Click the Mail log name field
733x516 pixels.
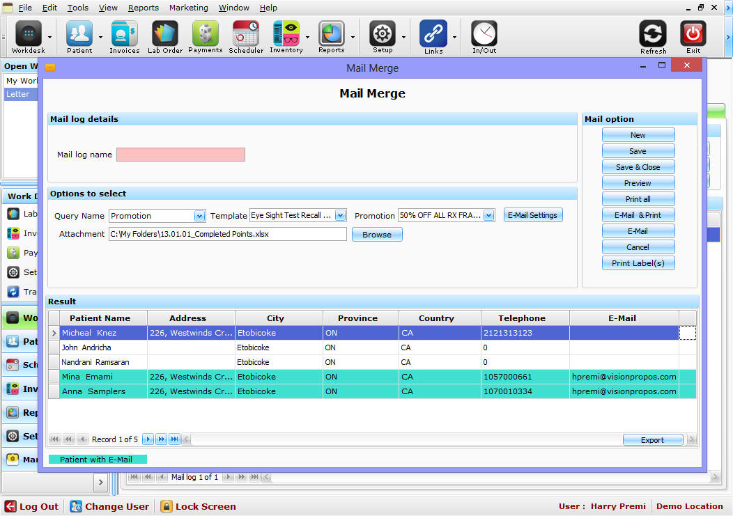pos(180,155)
